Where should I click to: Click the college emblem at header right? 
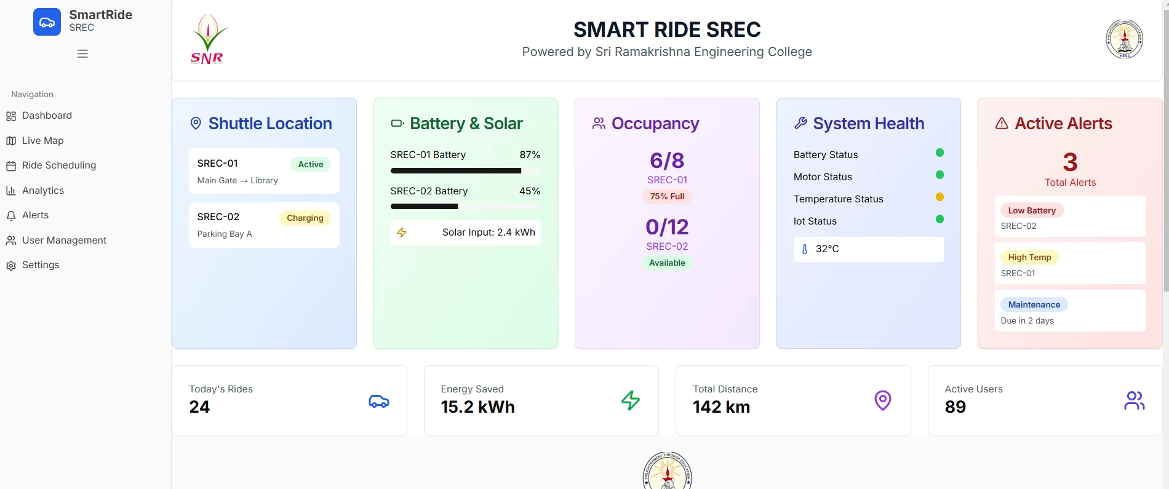click(1124, 39)
